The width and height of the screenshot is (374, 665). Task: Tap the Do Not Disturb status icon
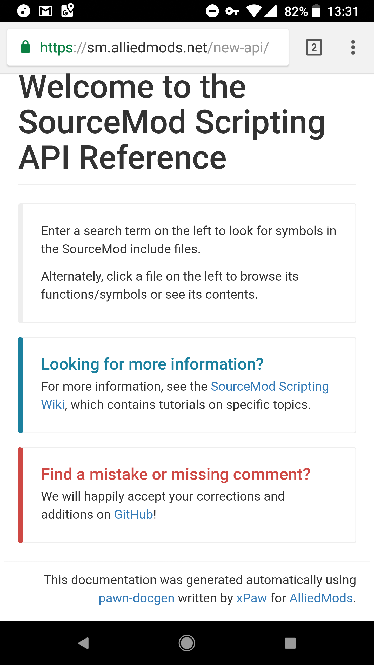click(x=212, y=11)
